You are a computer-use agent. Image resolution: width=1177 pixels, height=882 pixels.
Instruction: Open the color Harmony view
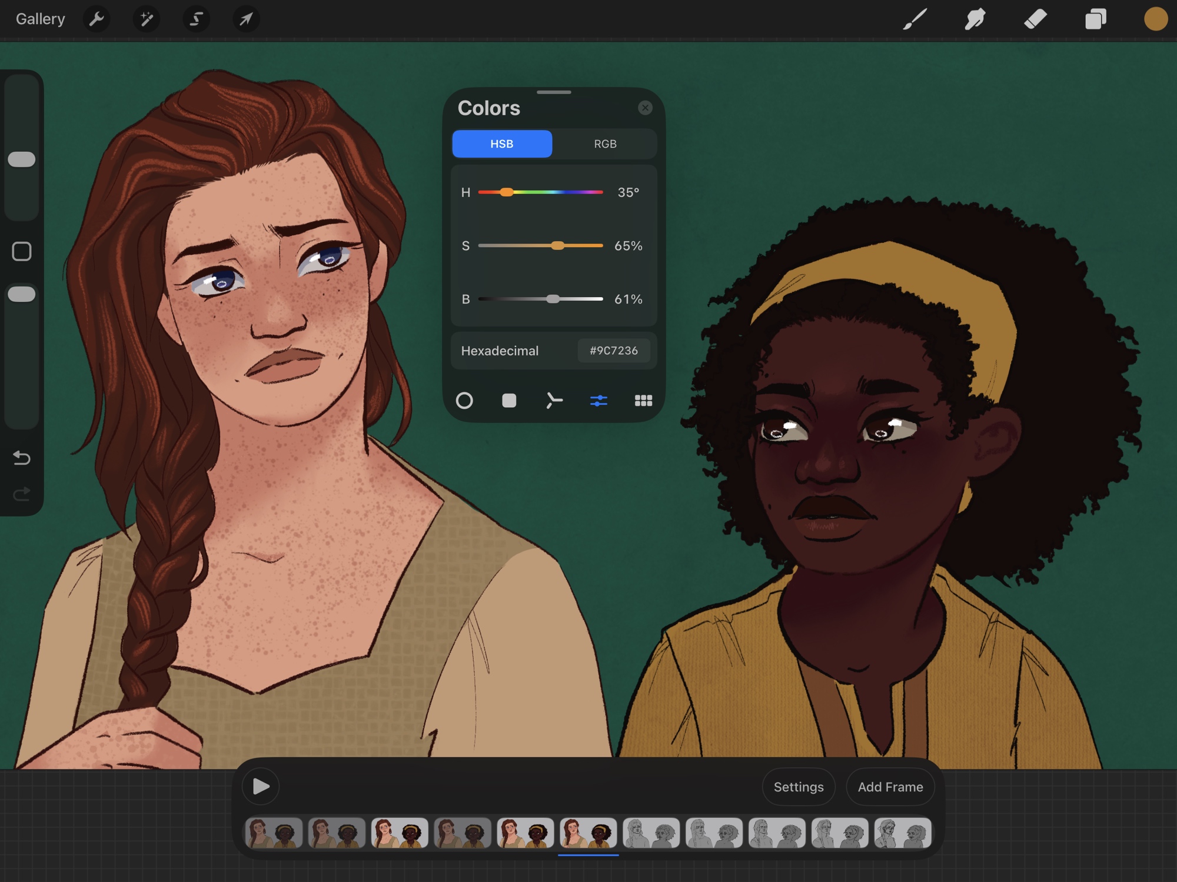point(554,401)
